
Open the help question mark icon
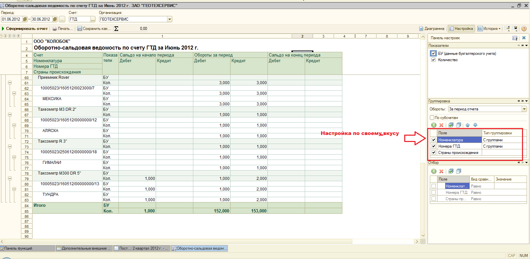(524, 29)
